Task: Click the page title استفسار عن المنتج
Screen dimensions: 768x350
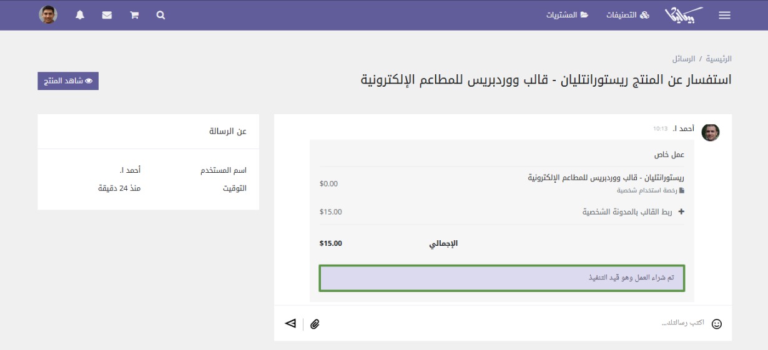Action: [546, 80]
